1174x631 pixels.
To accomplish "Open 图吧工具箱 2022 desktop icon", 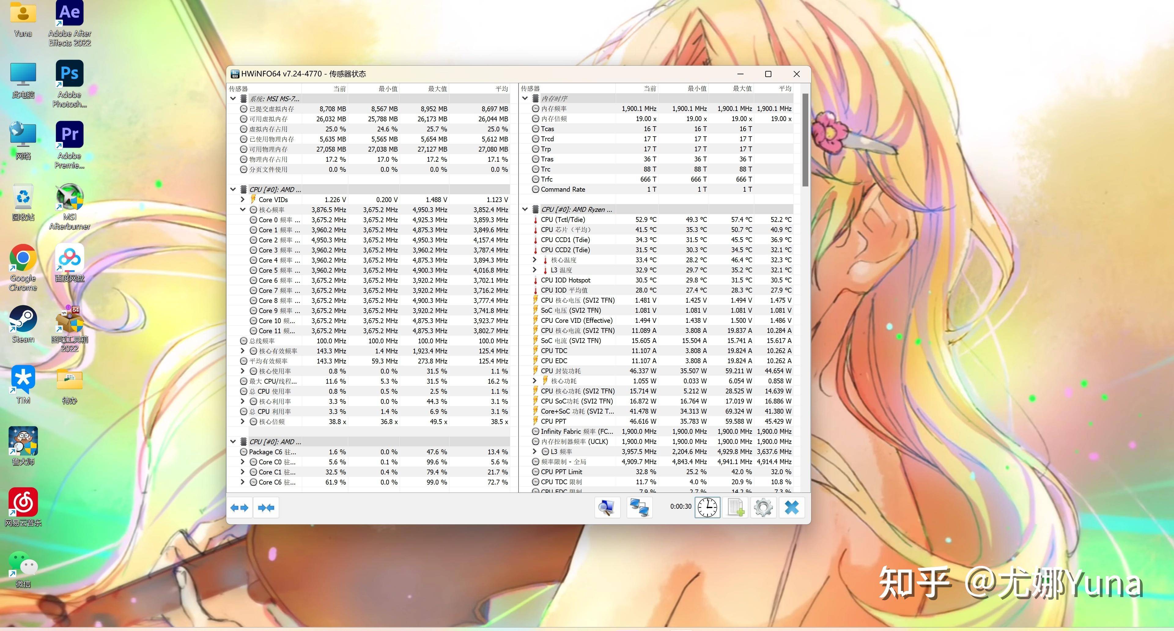I will click(70, 328).
